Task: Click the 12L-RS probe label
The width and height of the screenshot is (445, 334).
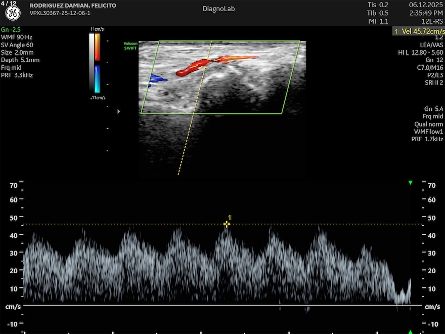Action: [x=433, y=21]
